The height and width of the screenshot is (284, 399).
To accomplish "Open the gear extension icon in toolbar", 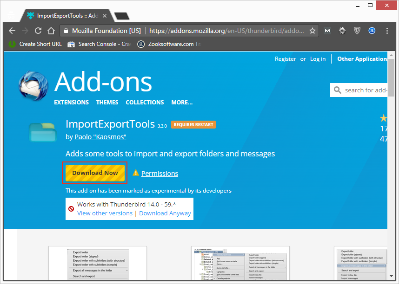I will [x=342, y=31].
